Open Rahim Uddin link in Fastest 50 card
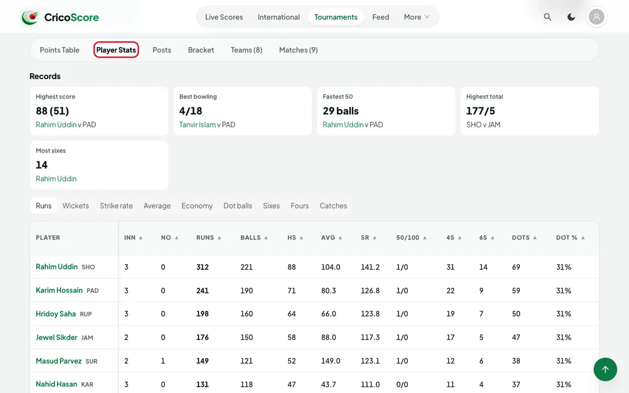This screenshot has height=393, width=629. click(343, 125)
